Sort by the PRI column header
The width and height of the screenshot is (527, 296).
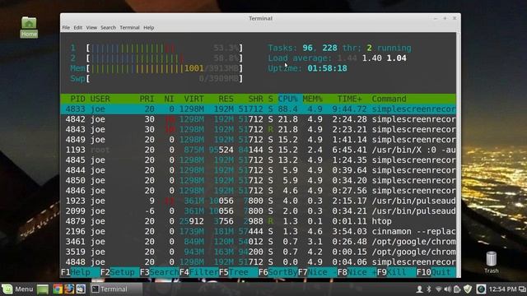[147, 99]
